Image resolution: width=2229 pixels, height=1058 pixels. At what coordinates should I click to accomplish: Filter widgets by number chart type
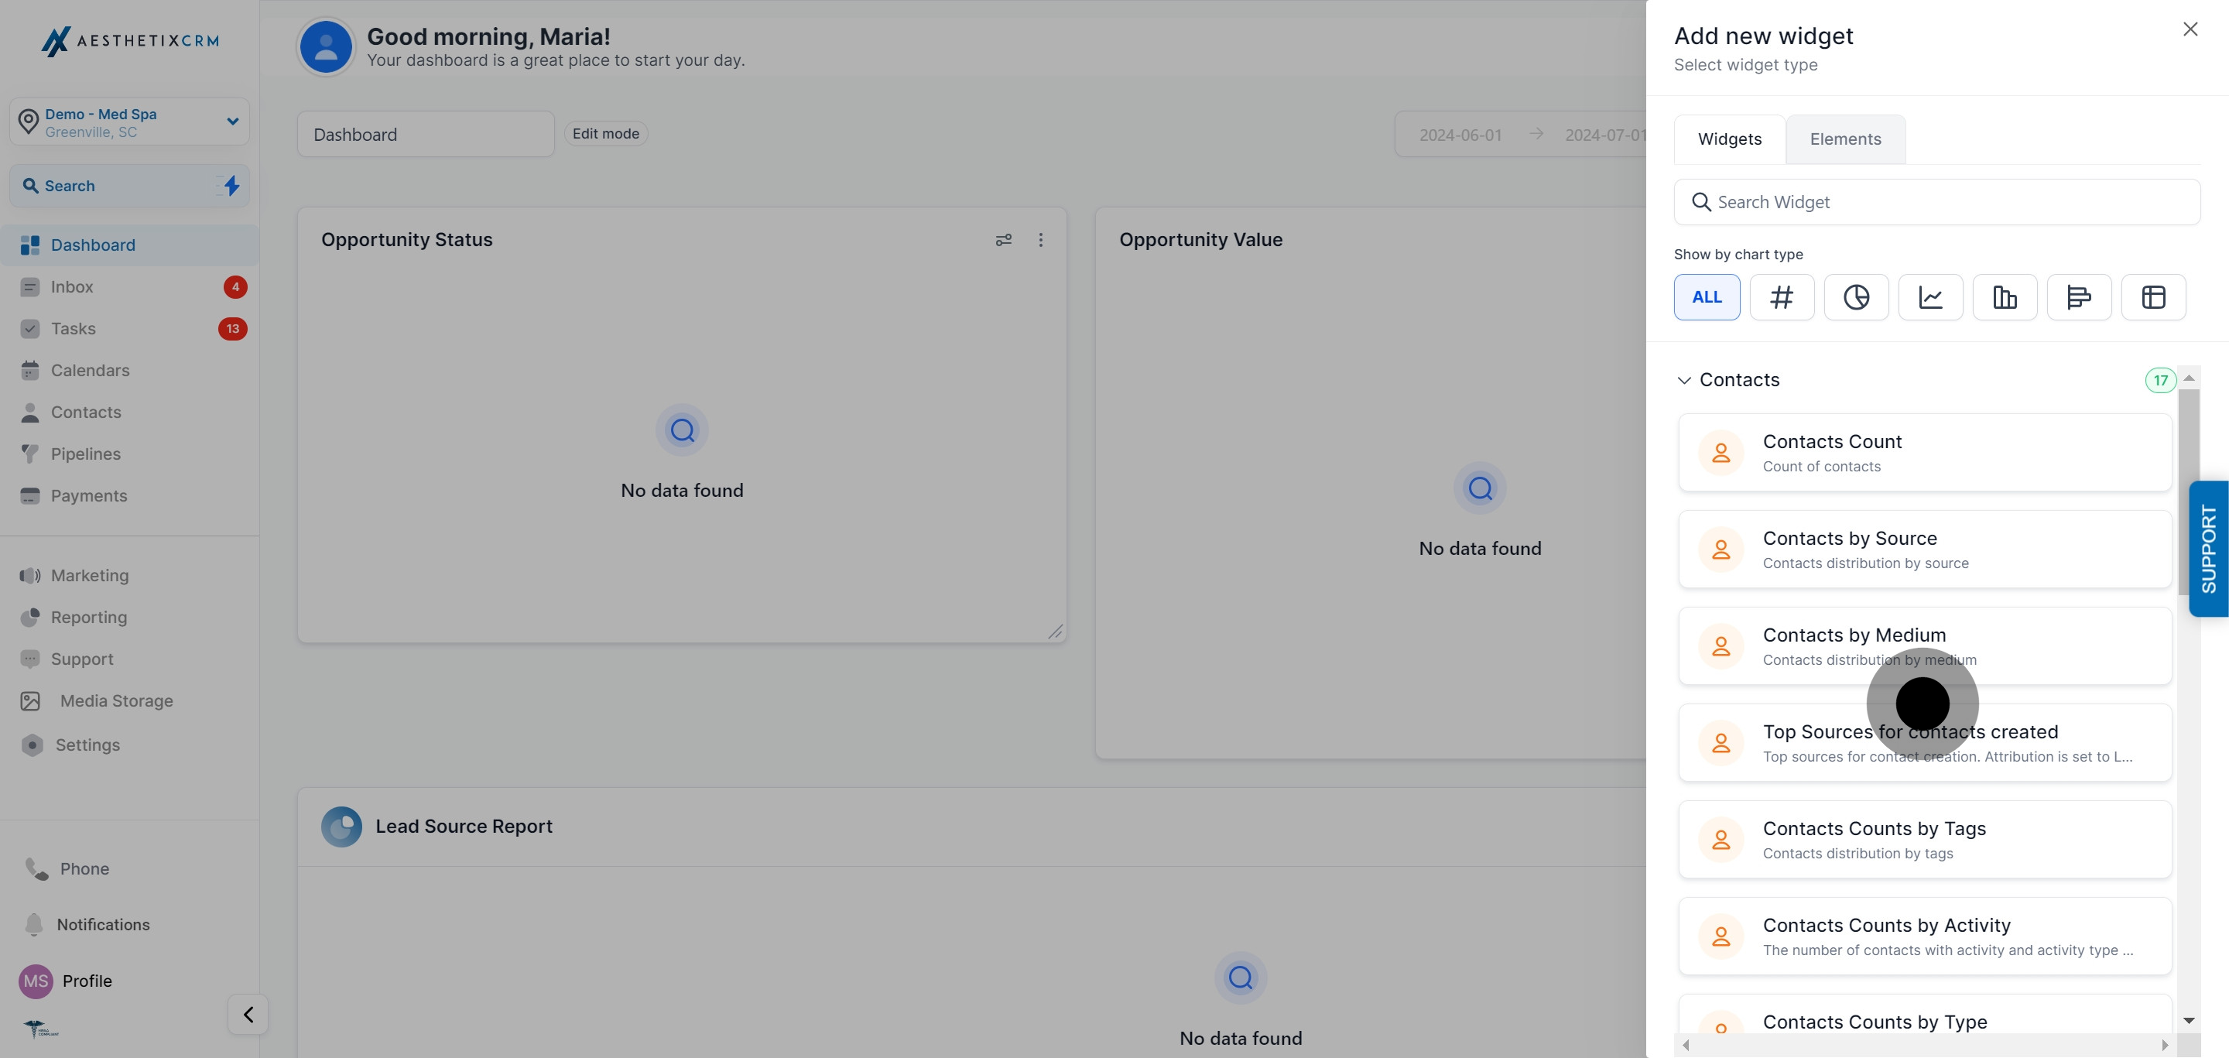(1781, 296)
